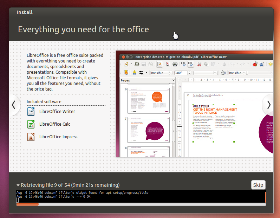Click the Spelling check icon
Viewport: 280px width, 218px height.
click(x=183, y=64)
